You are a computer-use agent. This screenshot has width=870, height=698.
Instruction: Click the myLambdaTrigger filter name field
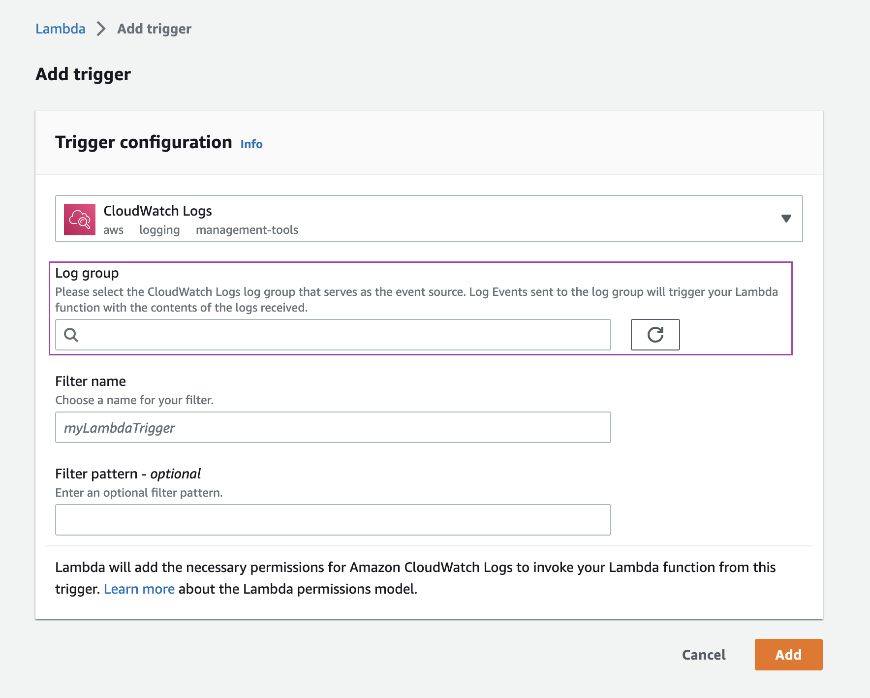333,427
